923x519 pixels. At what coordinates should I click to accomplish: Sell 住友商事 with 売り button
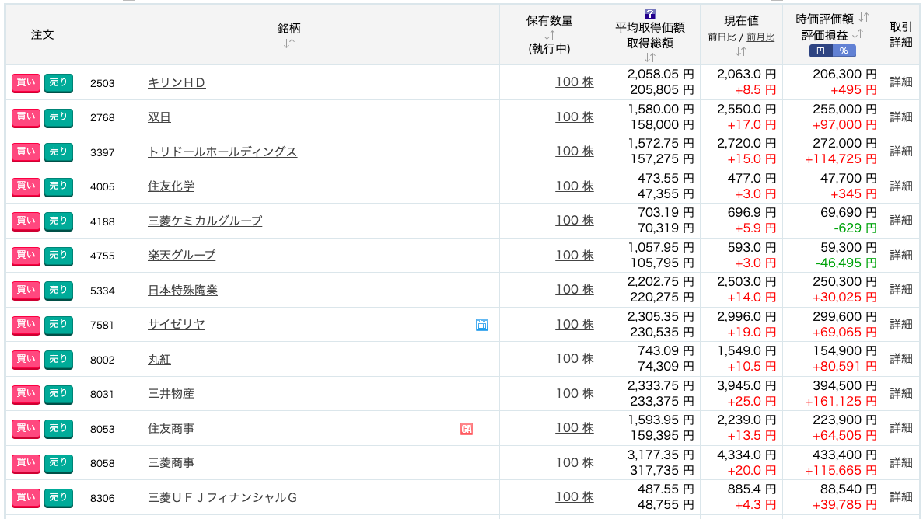point(58,428)
